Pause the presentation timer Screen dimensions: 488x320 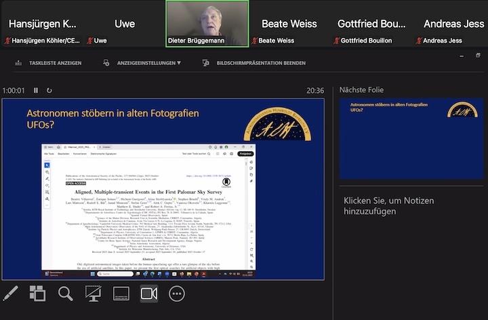pos(36,90)
